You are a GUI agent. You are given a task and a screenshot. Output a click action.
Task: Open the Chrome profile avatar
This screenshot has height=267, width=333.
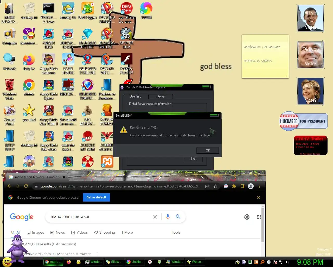pos(251,186)
